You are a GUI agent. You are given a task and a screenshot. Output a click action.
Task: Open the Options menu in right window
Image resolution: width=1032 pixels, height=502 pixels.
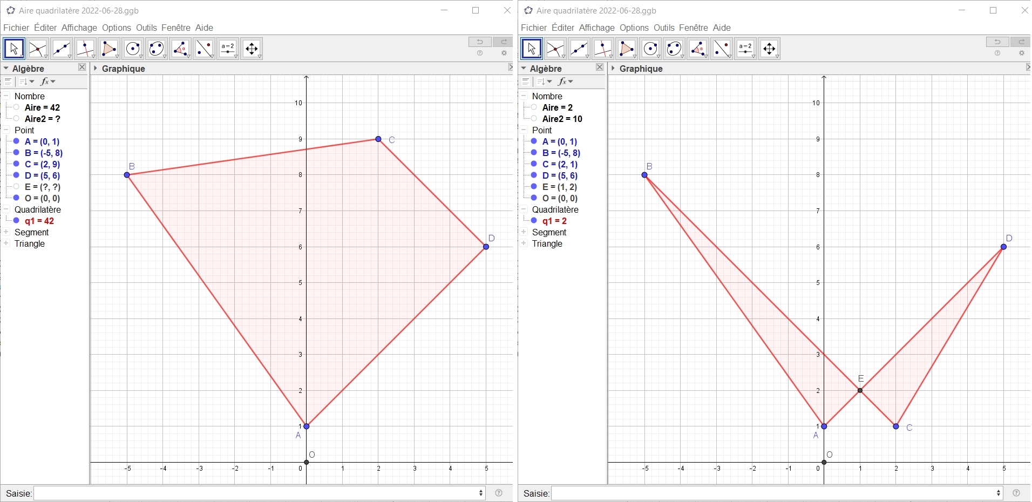pyautogui.click(x=634, y=28)
